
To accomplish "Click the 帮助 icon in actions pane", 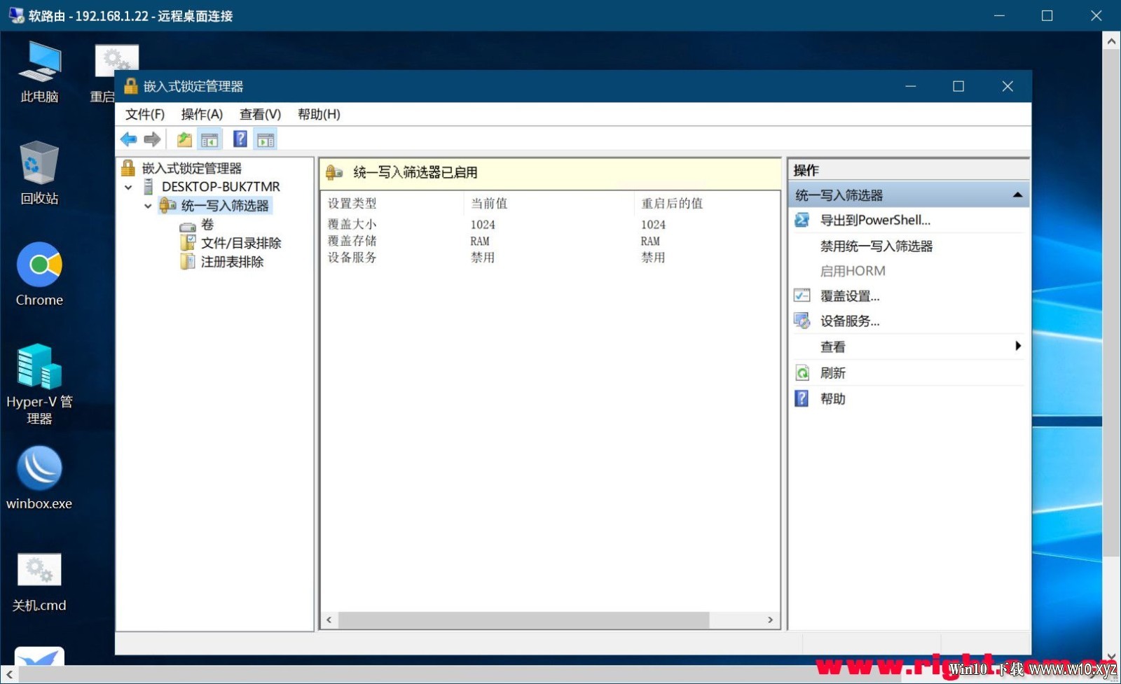I will 802,399.
